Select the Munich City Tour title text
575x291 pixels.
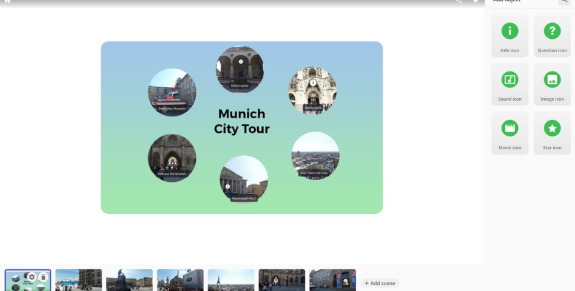click(241, 121)
